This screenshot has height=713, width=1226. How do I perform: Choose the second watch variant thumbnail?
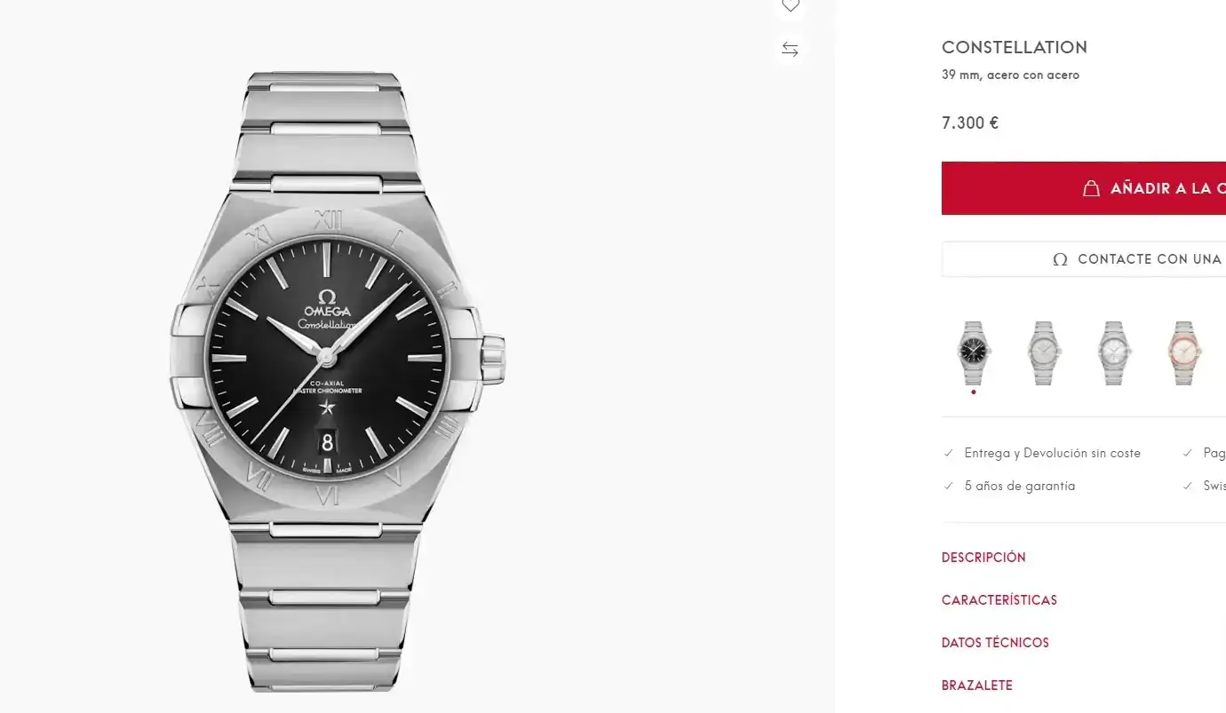coord(1043,353)
